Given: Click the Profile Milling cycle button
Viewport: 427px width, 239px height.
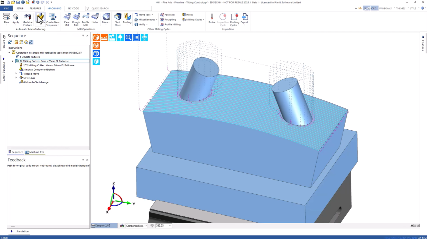Looking at the screenshot, I should (170, 24).
